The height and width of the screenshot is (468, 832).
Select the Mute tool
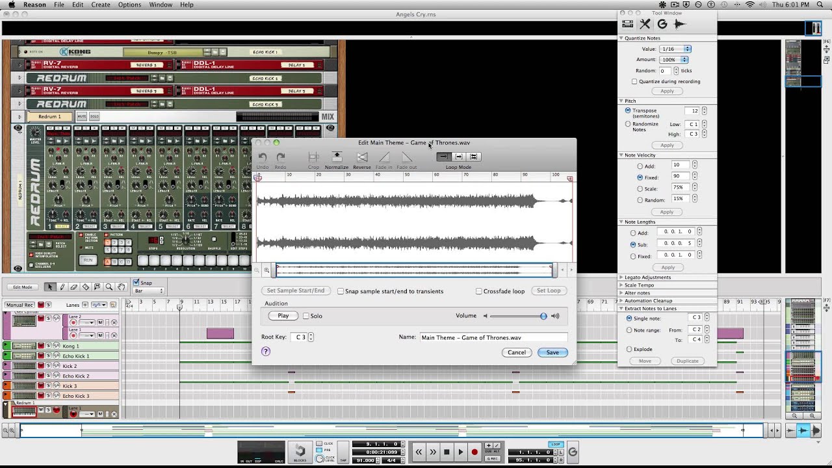click(97, 287)
